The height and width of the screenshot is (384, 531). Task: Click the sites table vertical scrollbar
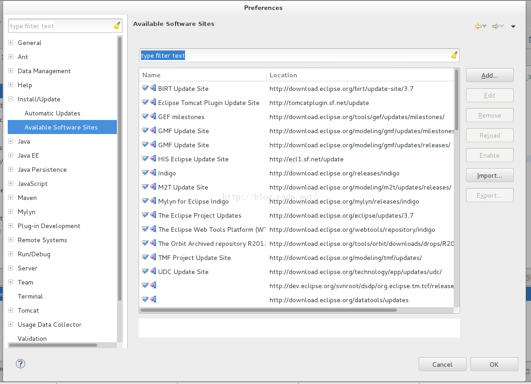(x=456, y=100)
